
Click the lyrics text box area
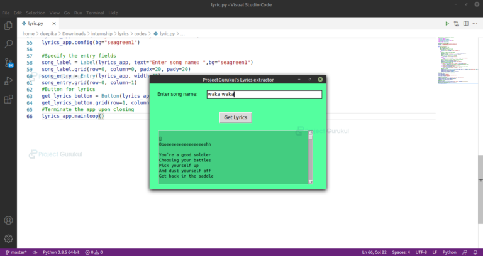(233, 157)
